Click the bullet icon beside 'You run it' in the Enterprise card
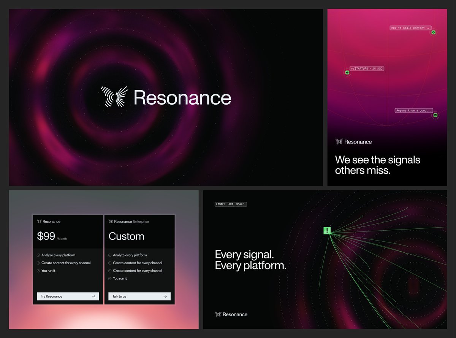 coord(110,279)
